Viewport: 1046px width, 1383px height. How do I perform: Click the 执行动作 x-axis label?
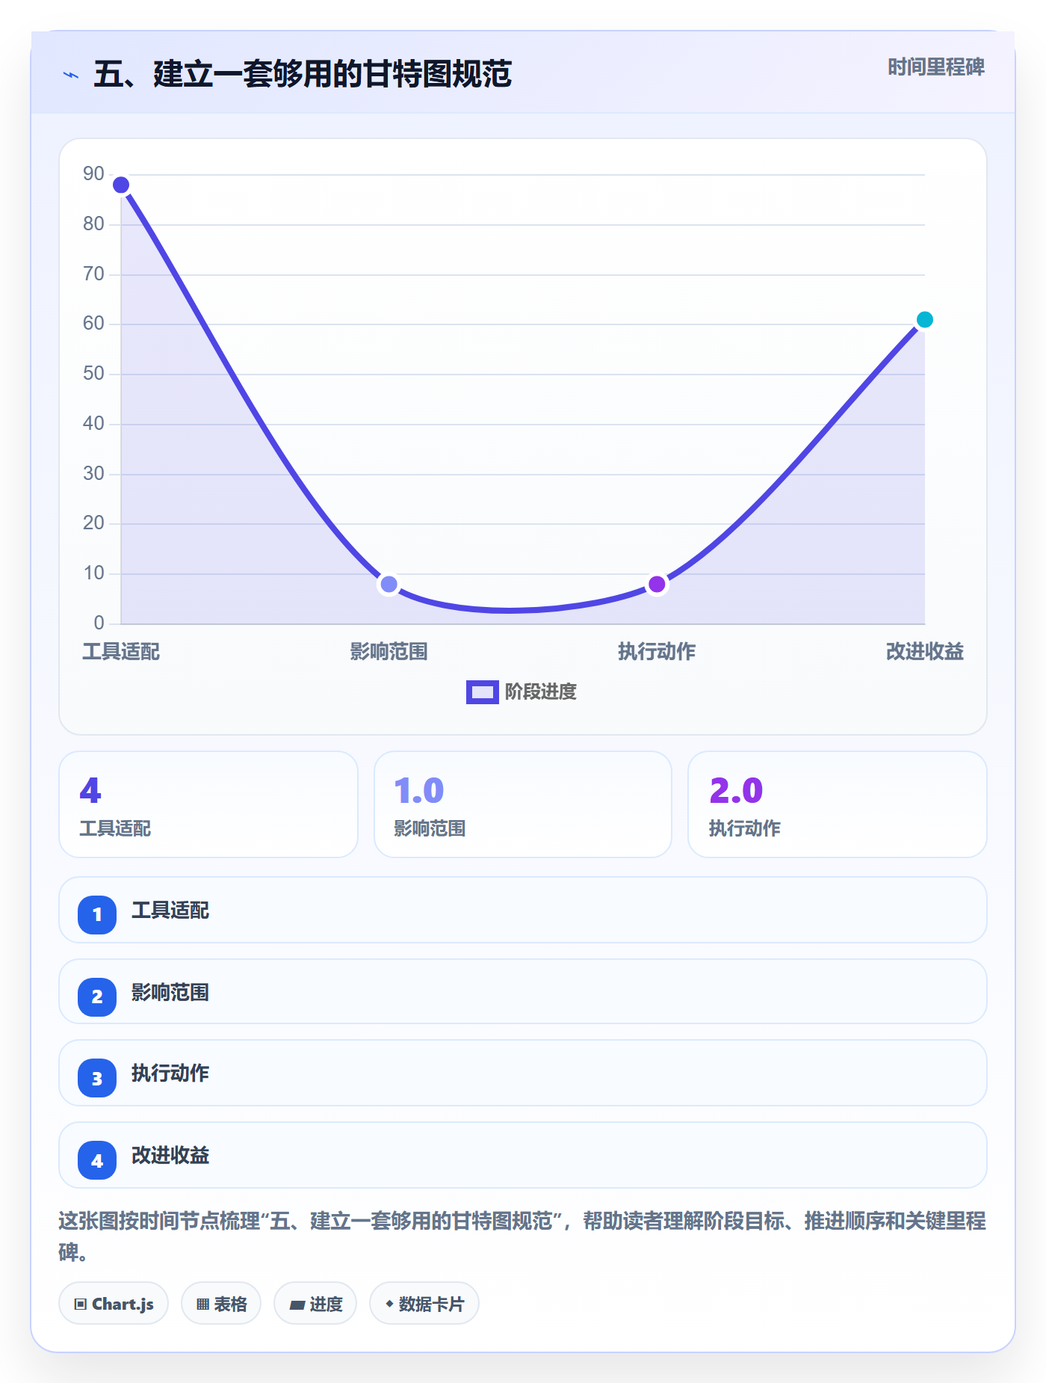pos(657,652)
